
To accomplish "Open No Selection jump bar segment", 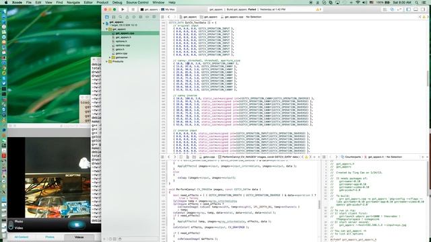I will click(x=253, y=17).
